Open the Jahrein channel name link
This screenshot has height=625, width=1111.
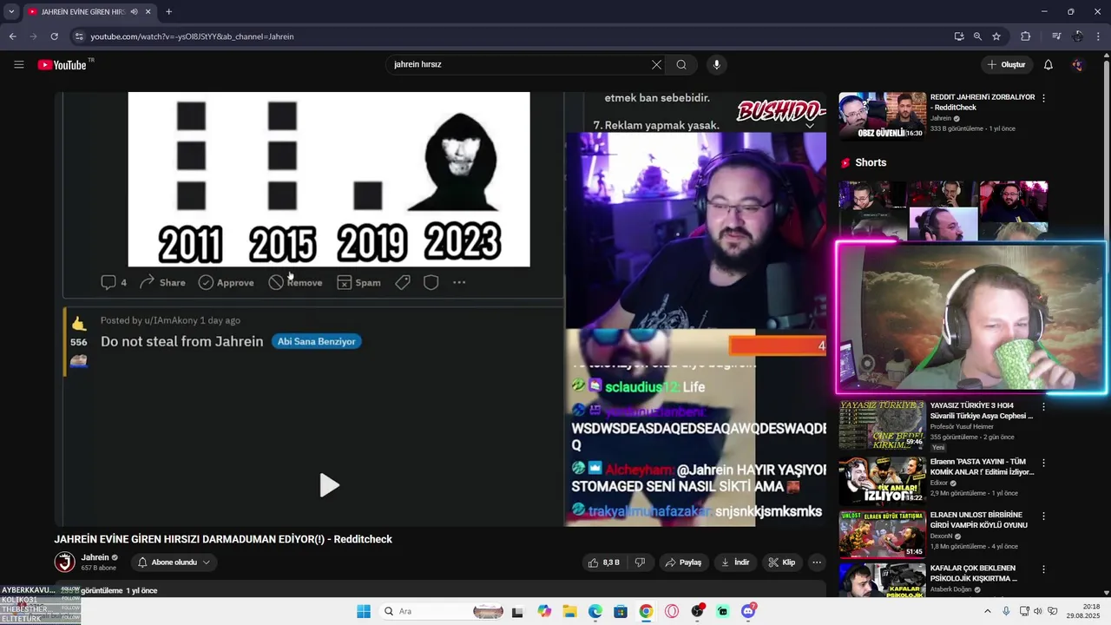point(95,557)
